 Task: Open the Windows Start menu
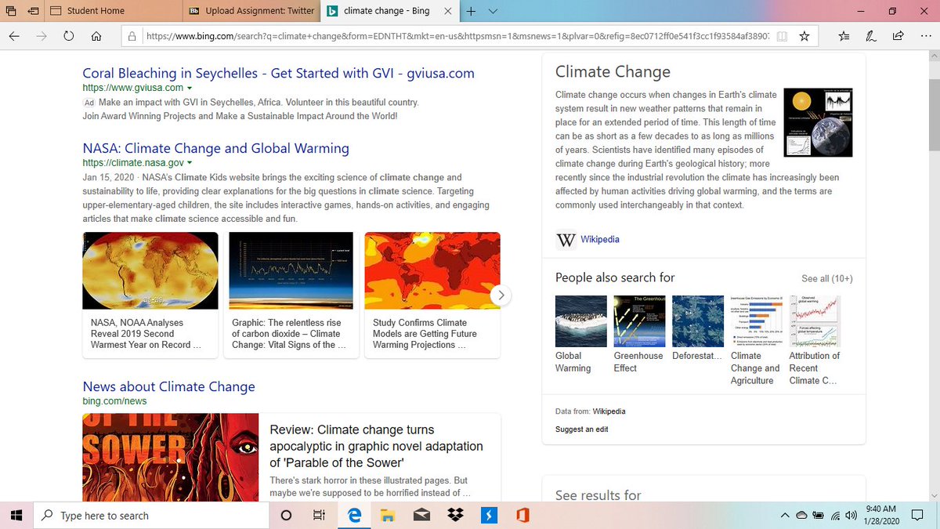(16, 515)
